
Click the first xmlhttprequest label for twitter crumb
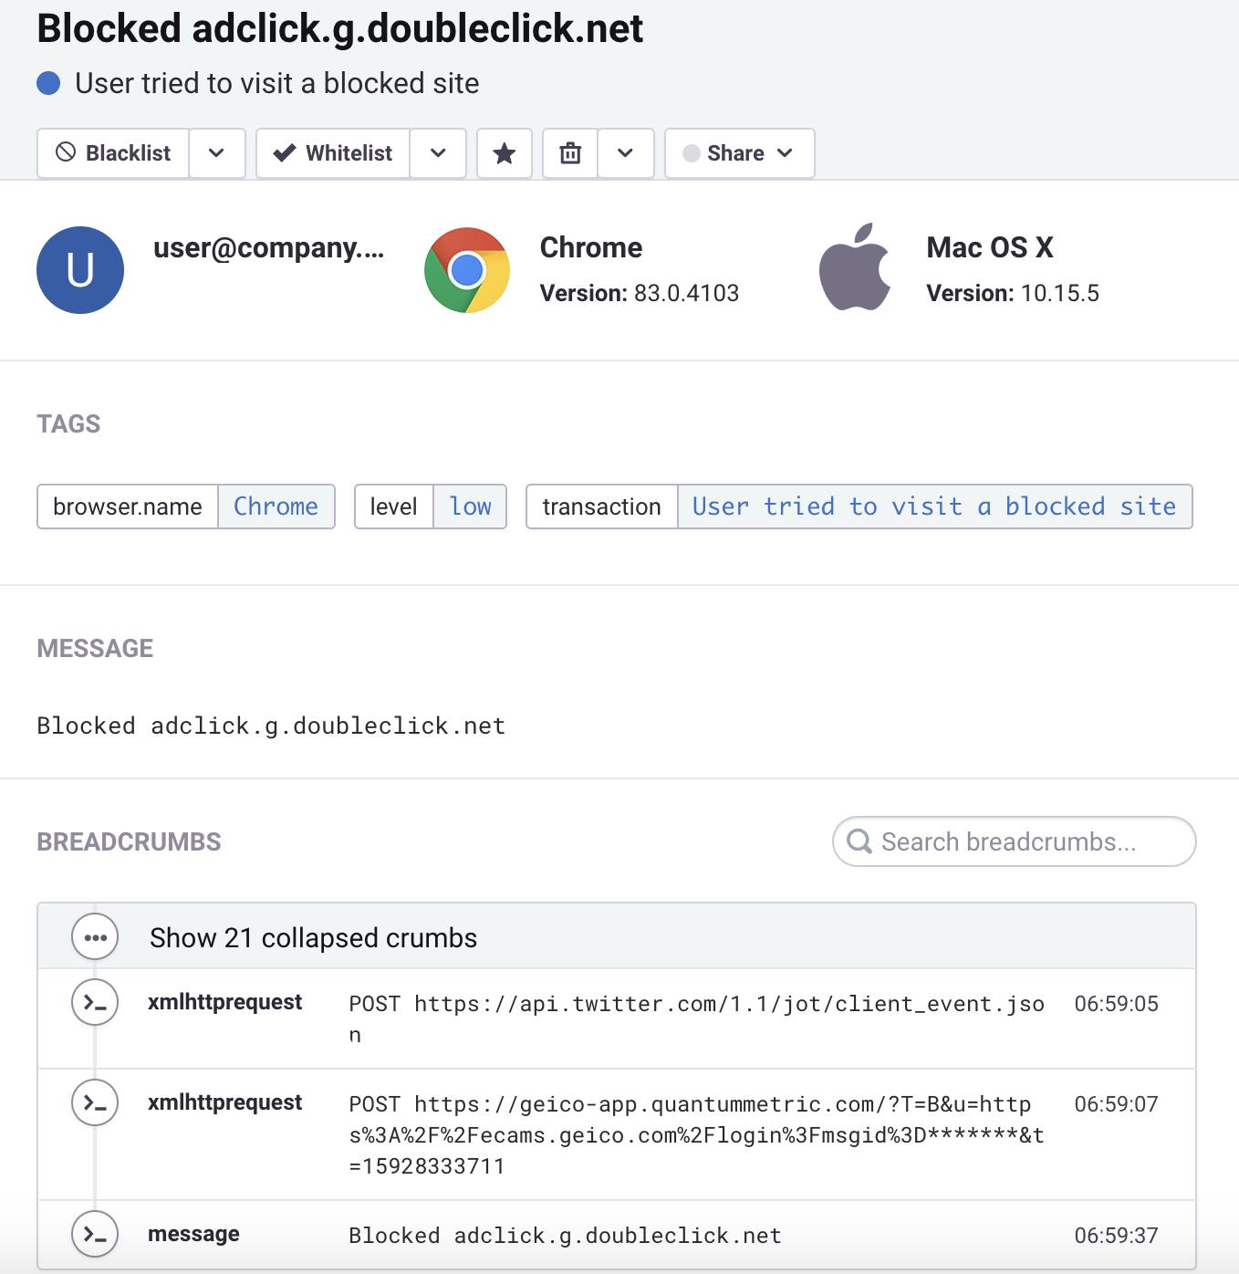click(224, 1002)
